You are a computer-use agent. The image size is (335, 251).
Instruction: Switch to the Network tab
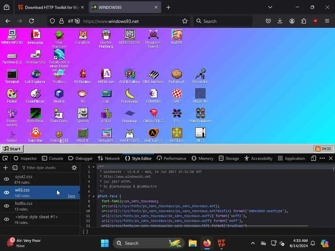point(109,159)
